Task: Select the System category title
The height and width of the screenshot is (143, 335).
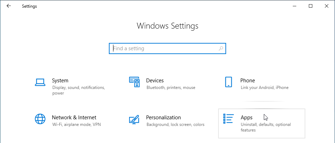Action: (x=60, y=81)
